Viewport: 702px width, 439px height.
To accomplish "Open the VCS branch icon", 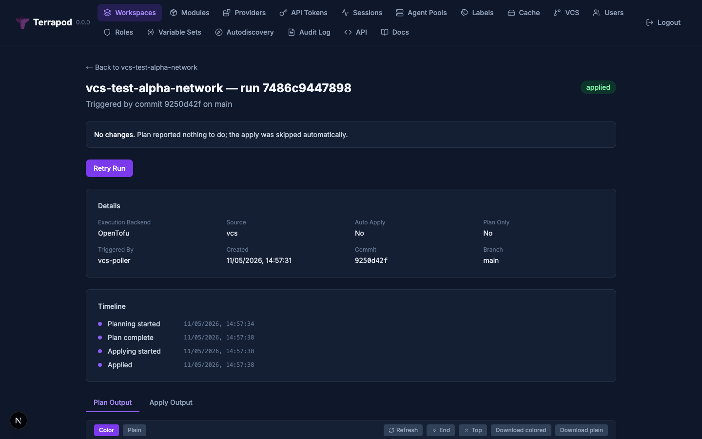I will (557, 13).
